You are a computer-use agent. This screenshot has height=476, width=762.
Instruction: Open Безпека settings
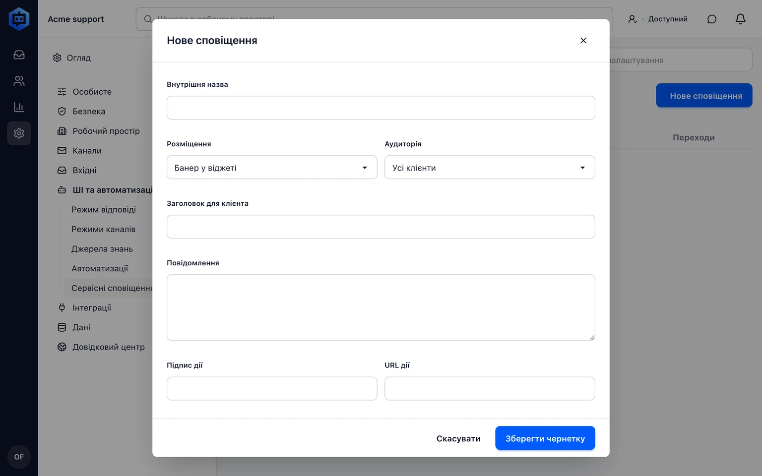pos(89,111)
